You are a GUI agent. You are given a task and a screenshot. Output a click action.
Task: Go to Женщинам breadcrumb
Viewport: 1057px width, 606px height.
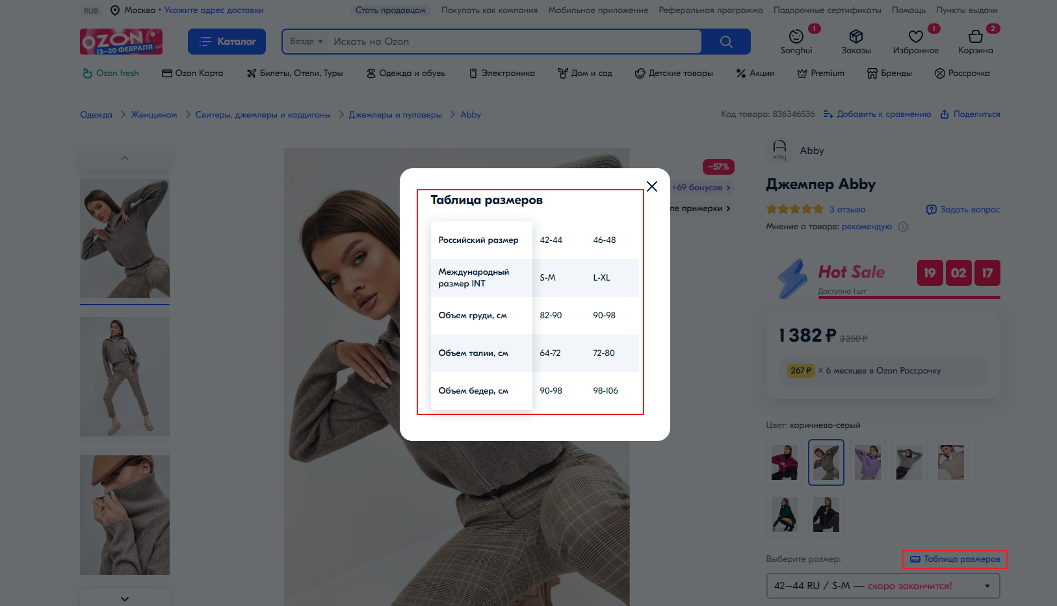(154, 115)
